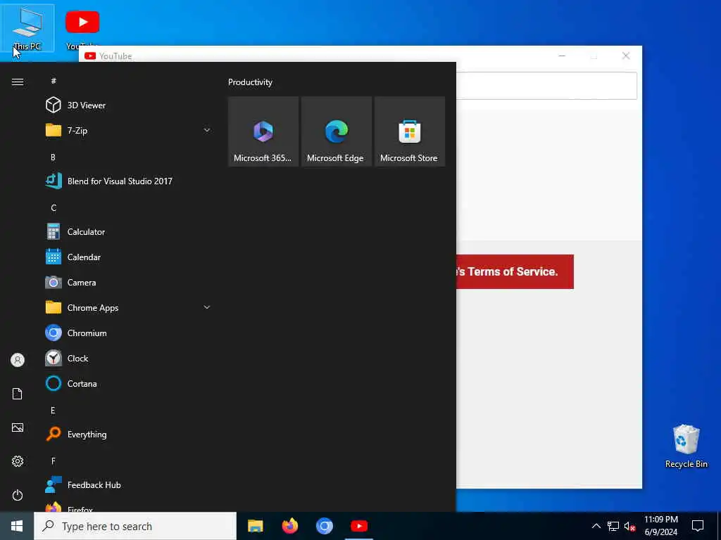Open the network status tray icon
The width and height of the screenshot is (721, 540).
613,526
